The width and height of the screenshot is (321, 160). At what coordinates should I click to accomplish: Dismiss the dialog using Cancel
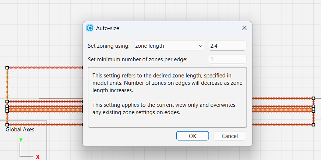[x=230, y=136]
